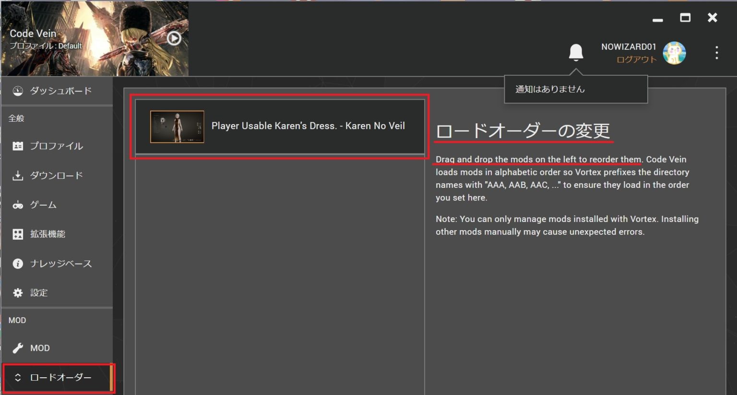The height and width of the screenshot is (395, 737).
Task: Select the MOD wrench icon
Action: pyautogui.click(x=18, y=348)
